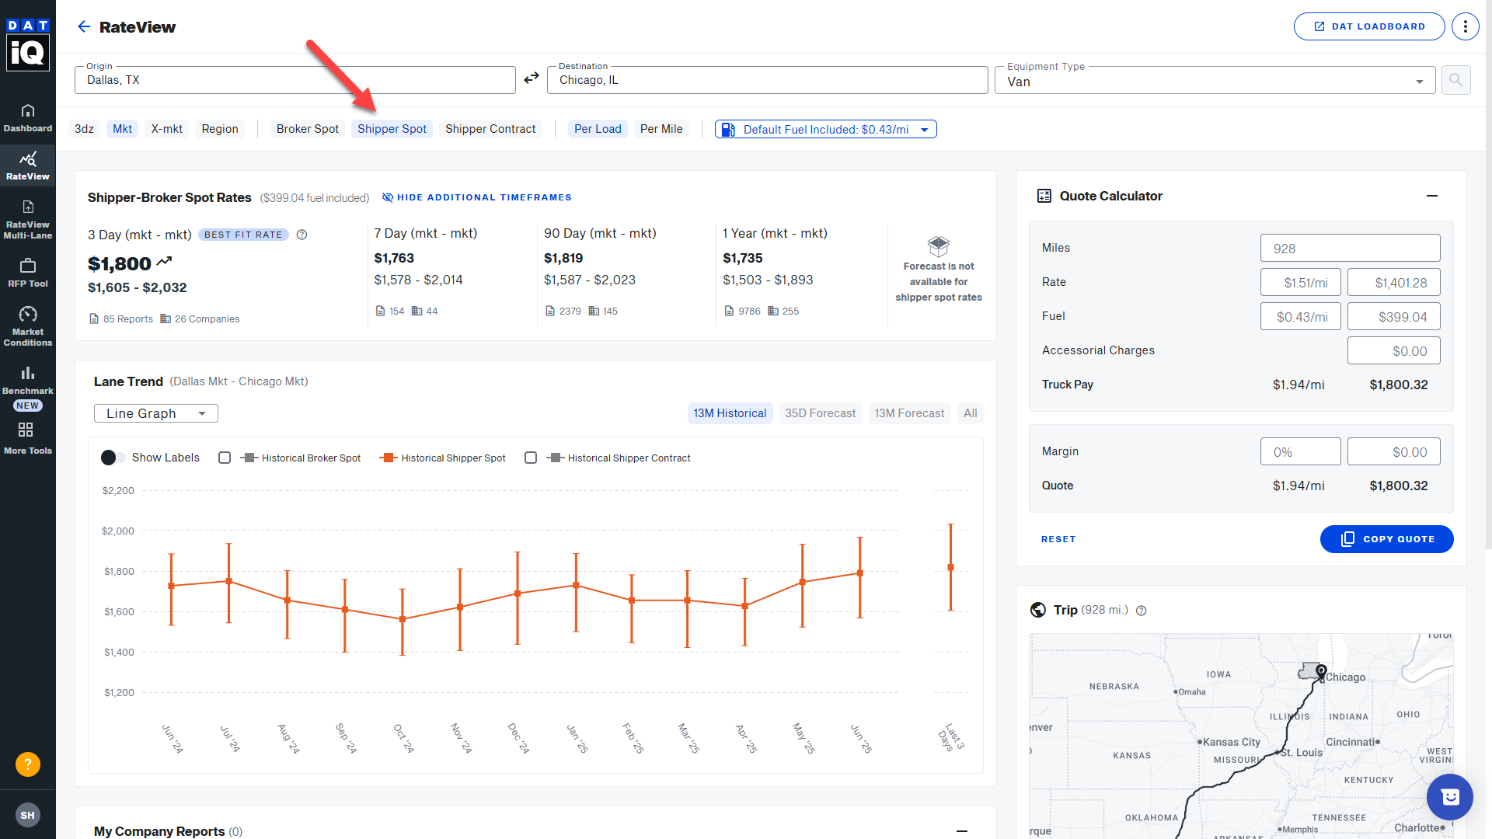Hide additional timeframes

point(476,197)
